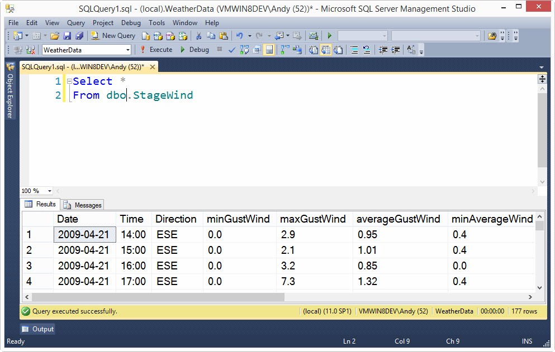Toggle Results to Grid mode
The image size is (555, 352).
coord(325,50)
